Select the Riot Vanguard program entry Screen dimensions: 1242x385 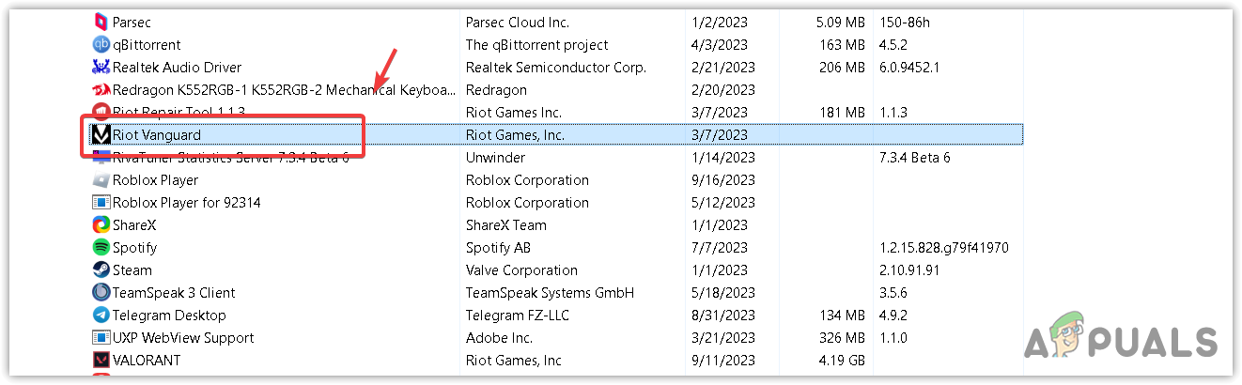pos(157,135)
